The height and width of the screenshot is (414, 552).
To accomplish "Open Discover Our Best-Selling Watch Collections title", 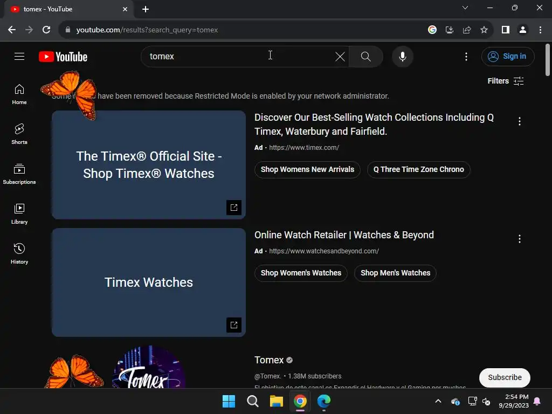I will tap(374, 125).
